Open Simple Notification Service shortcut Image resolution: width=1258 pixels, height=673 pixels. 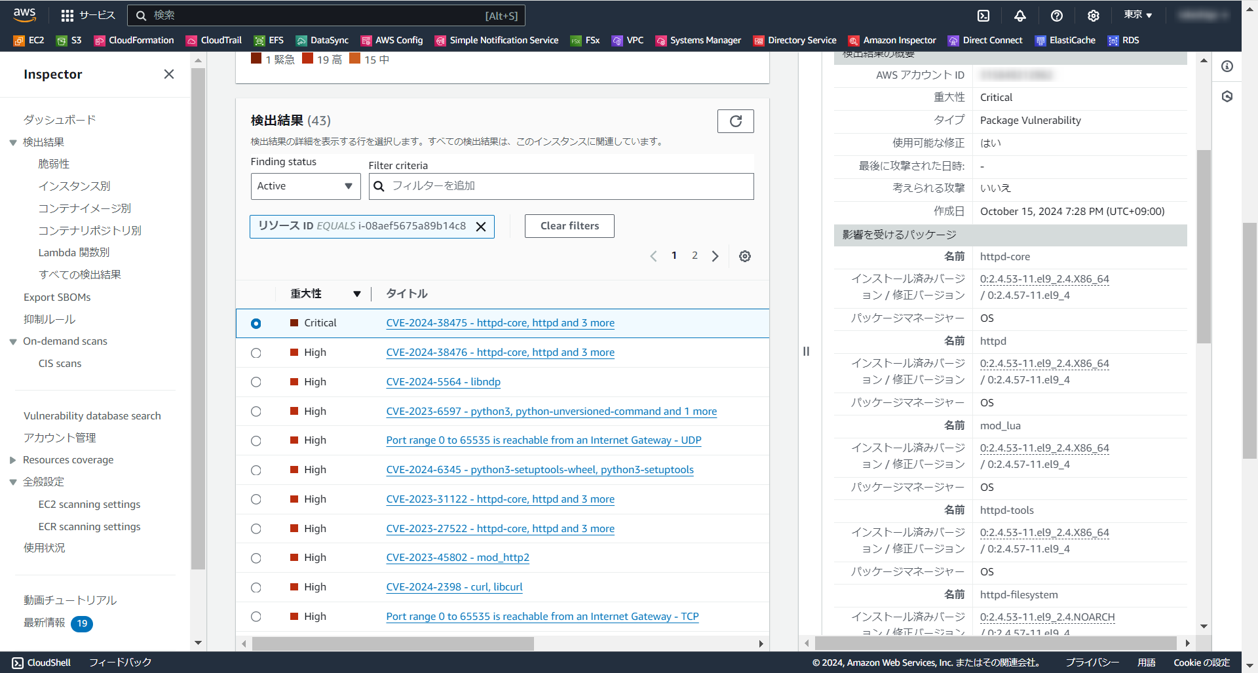point(497,40)
